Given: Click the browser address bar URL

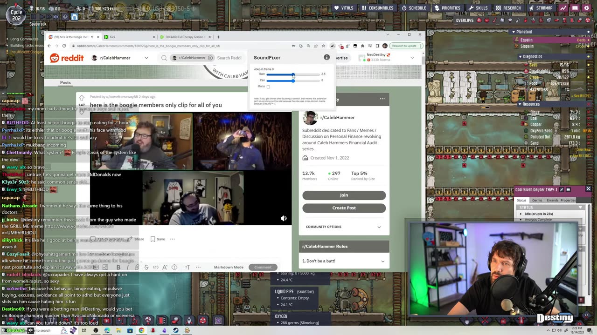Looking at the screenshot, I should click(x=148, y=46).
